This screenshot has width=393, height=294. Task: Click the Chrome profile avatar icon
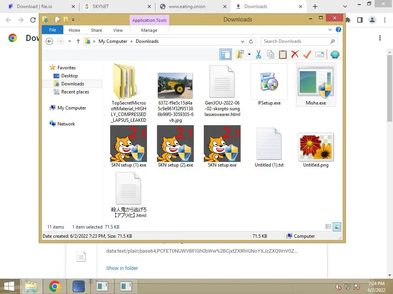coord(372,20)
